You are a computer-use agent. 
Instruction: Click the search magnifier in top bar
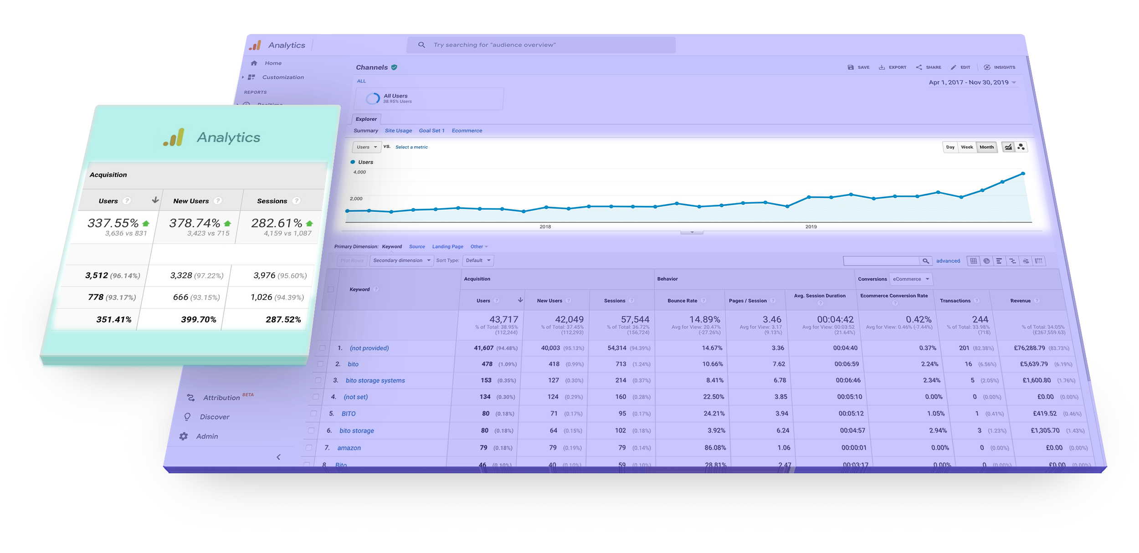421,45
